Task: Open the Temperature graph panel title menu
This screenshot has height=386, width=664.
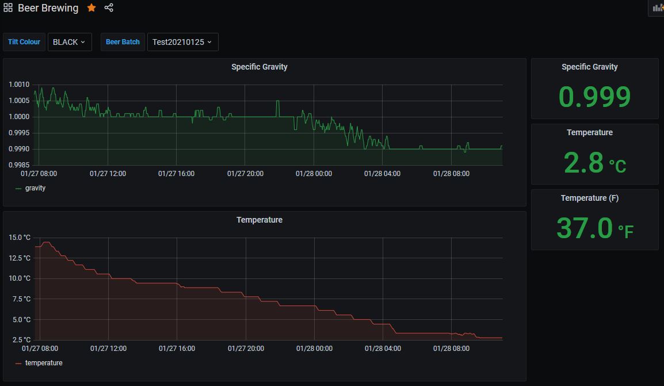Action: point(259,220)
